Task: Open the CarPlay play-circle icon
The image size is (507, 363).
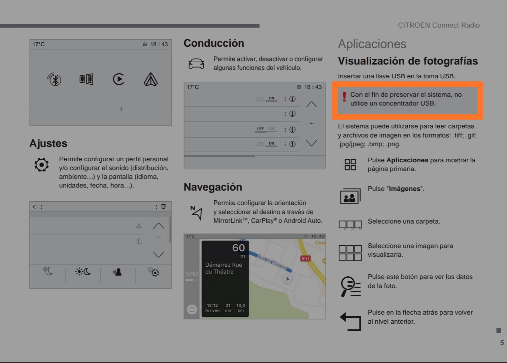Action: pos(119,79)
